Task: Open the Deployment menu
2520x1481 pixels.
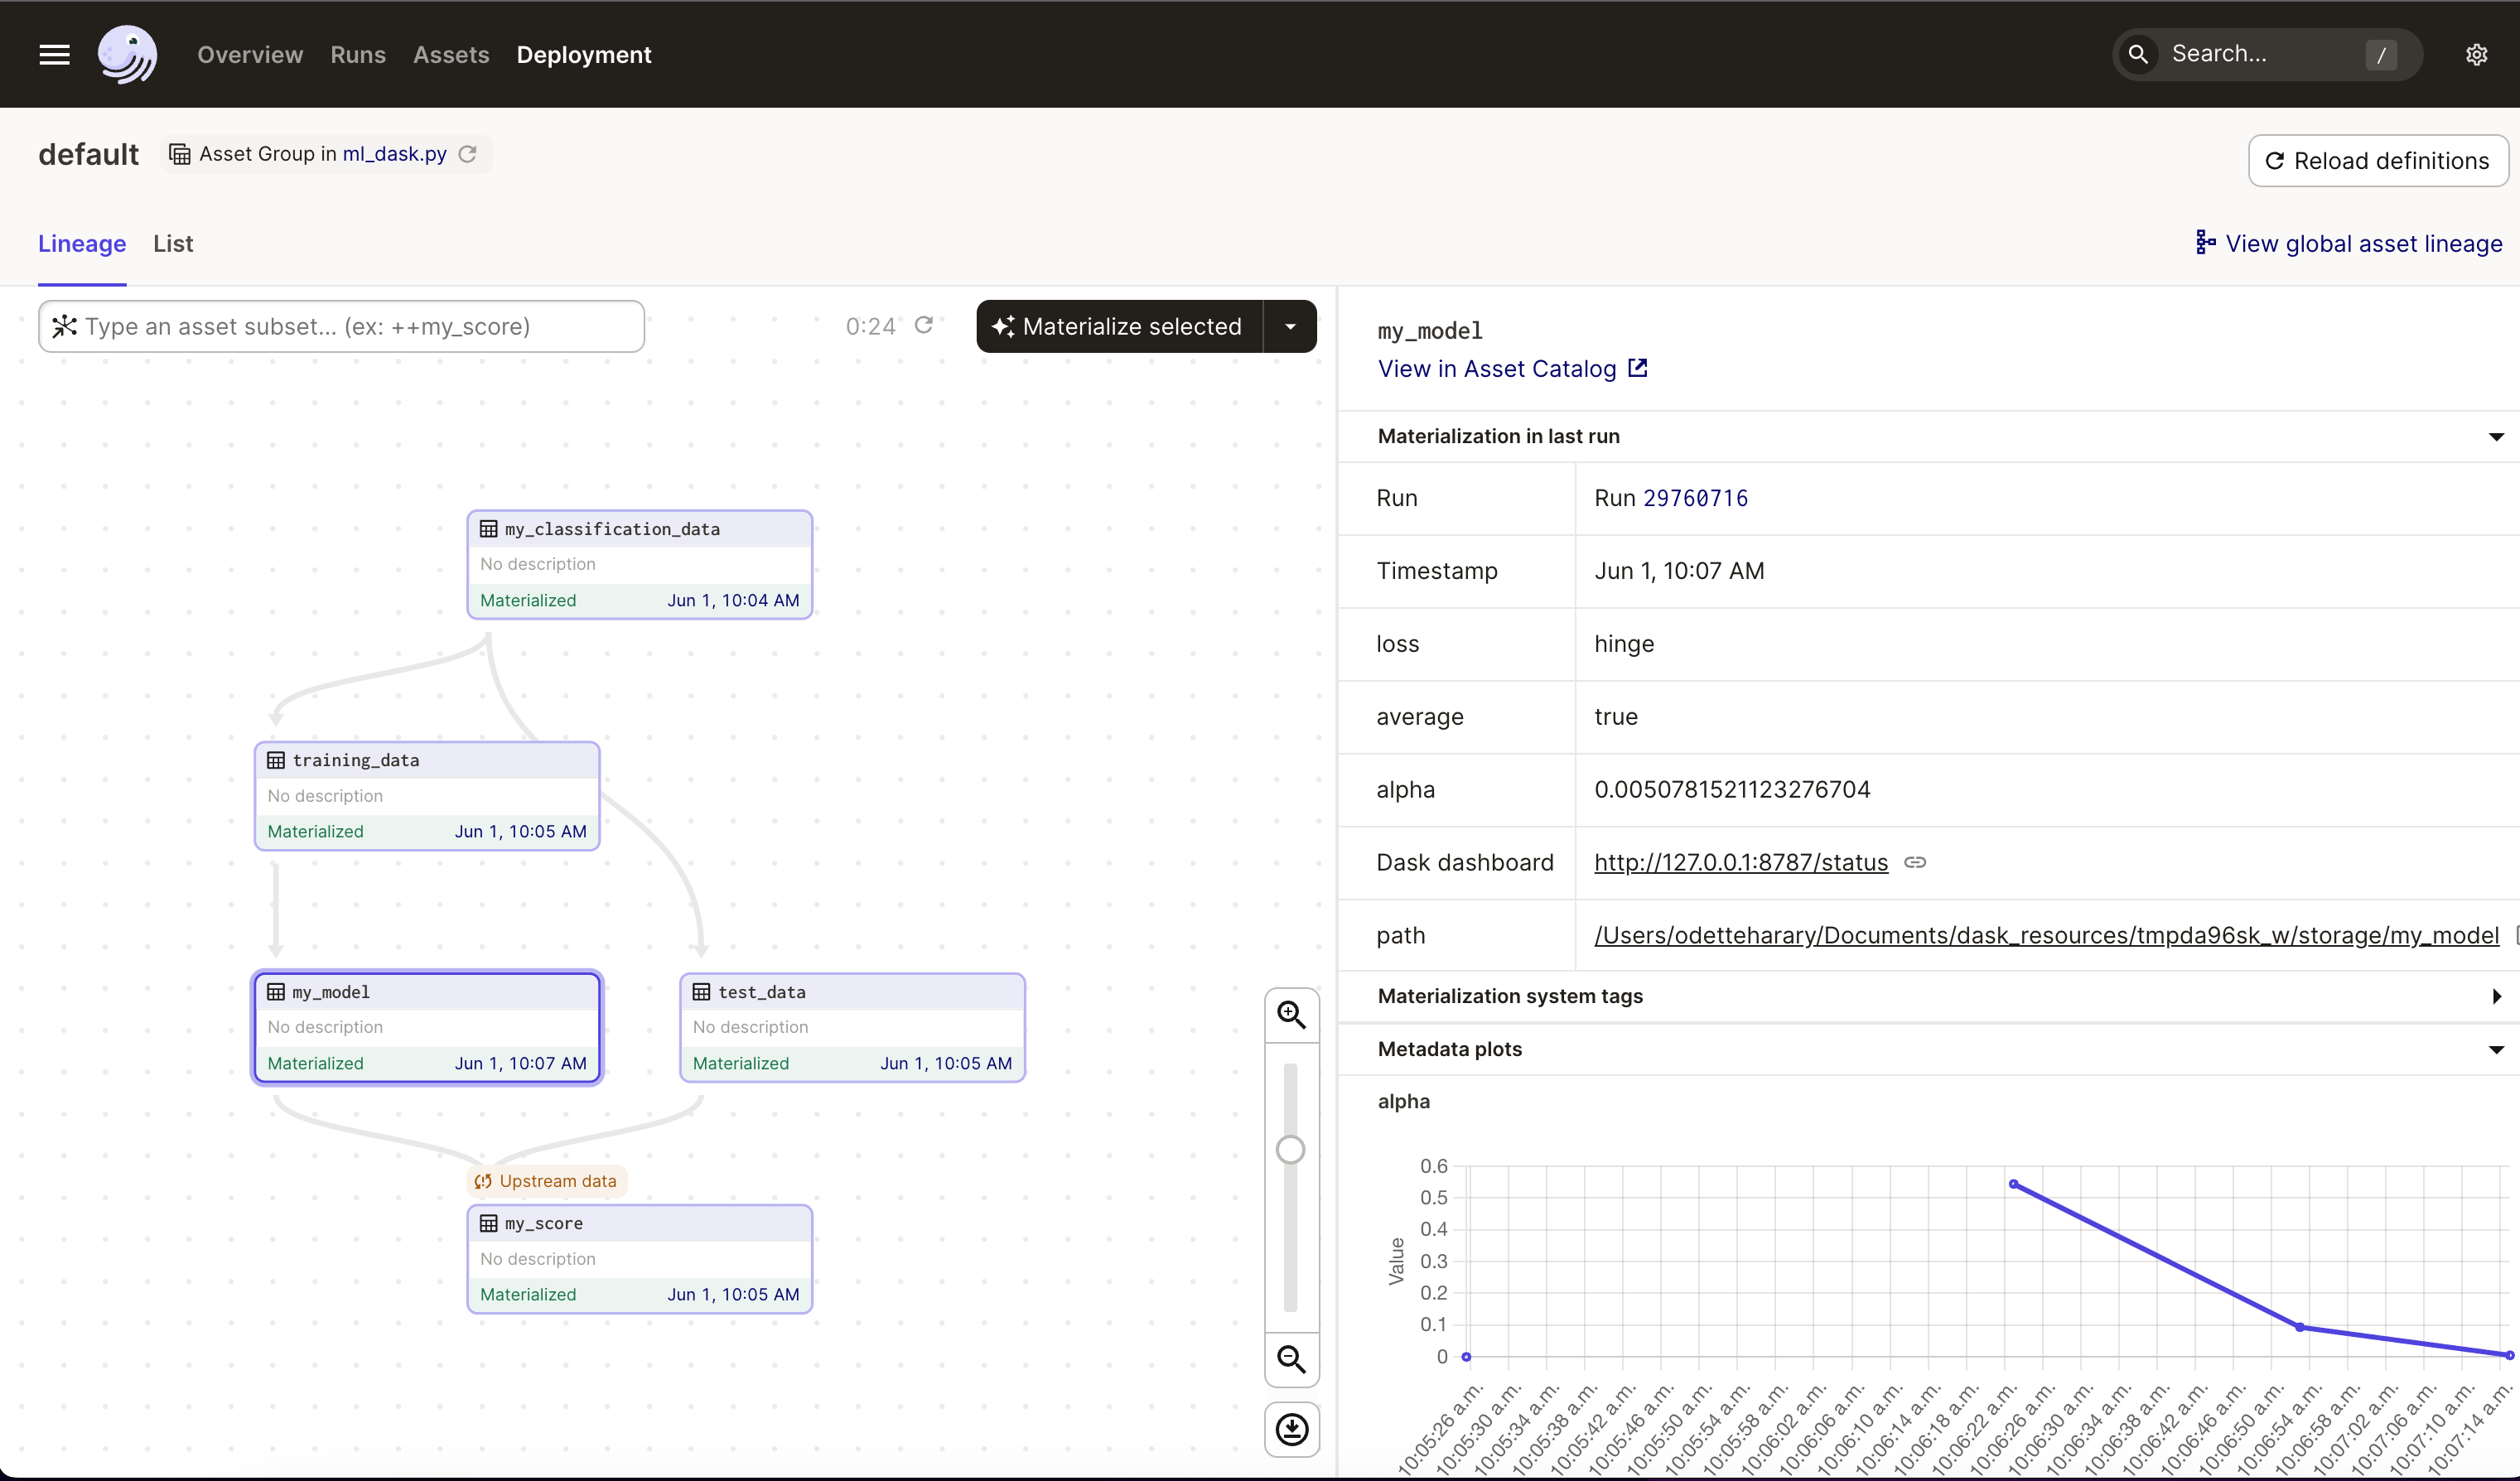Action: [584, 55]
